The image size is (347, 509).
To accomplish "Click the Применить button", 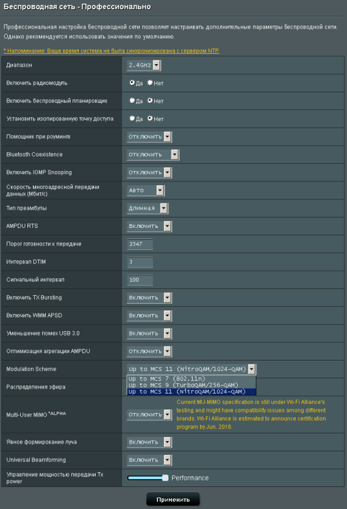I will pos(173,499).
